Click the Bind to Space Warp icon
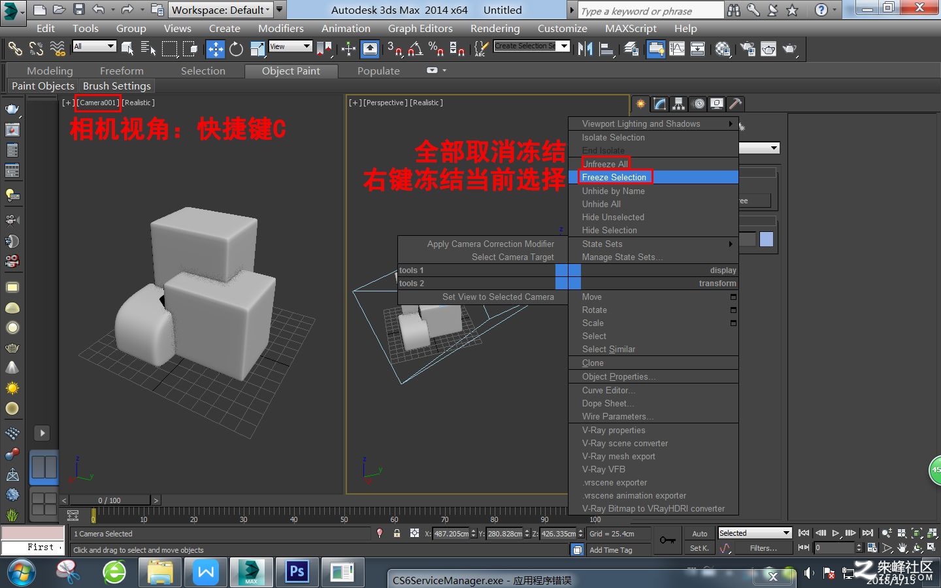Viewport: 941px width, 588px height. (x=58, y=48)
